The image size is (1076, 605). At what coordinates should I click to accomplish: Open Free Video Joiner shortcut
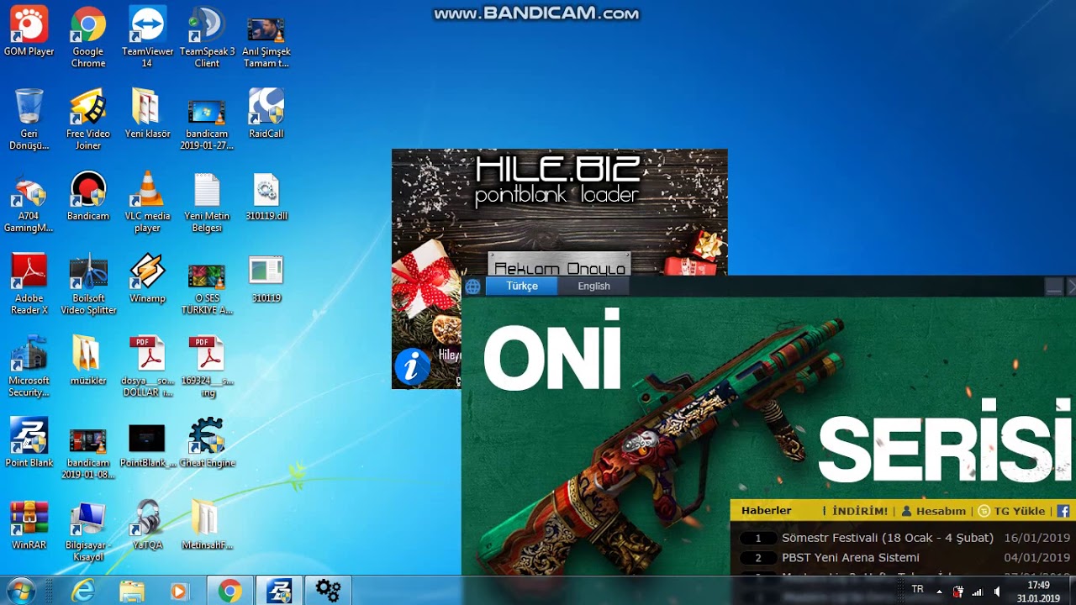(x=88, y=119)
